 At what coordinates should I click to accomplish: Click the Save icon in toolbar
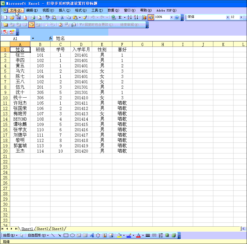[18, 17]
